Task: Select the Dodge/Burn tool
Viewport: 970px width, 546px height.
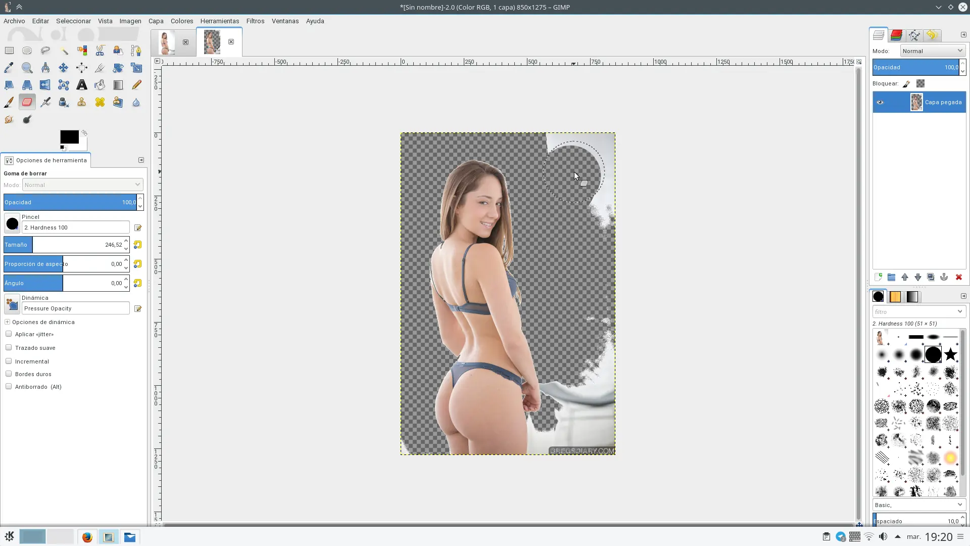Action: (x=27, y=119)
